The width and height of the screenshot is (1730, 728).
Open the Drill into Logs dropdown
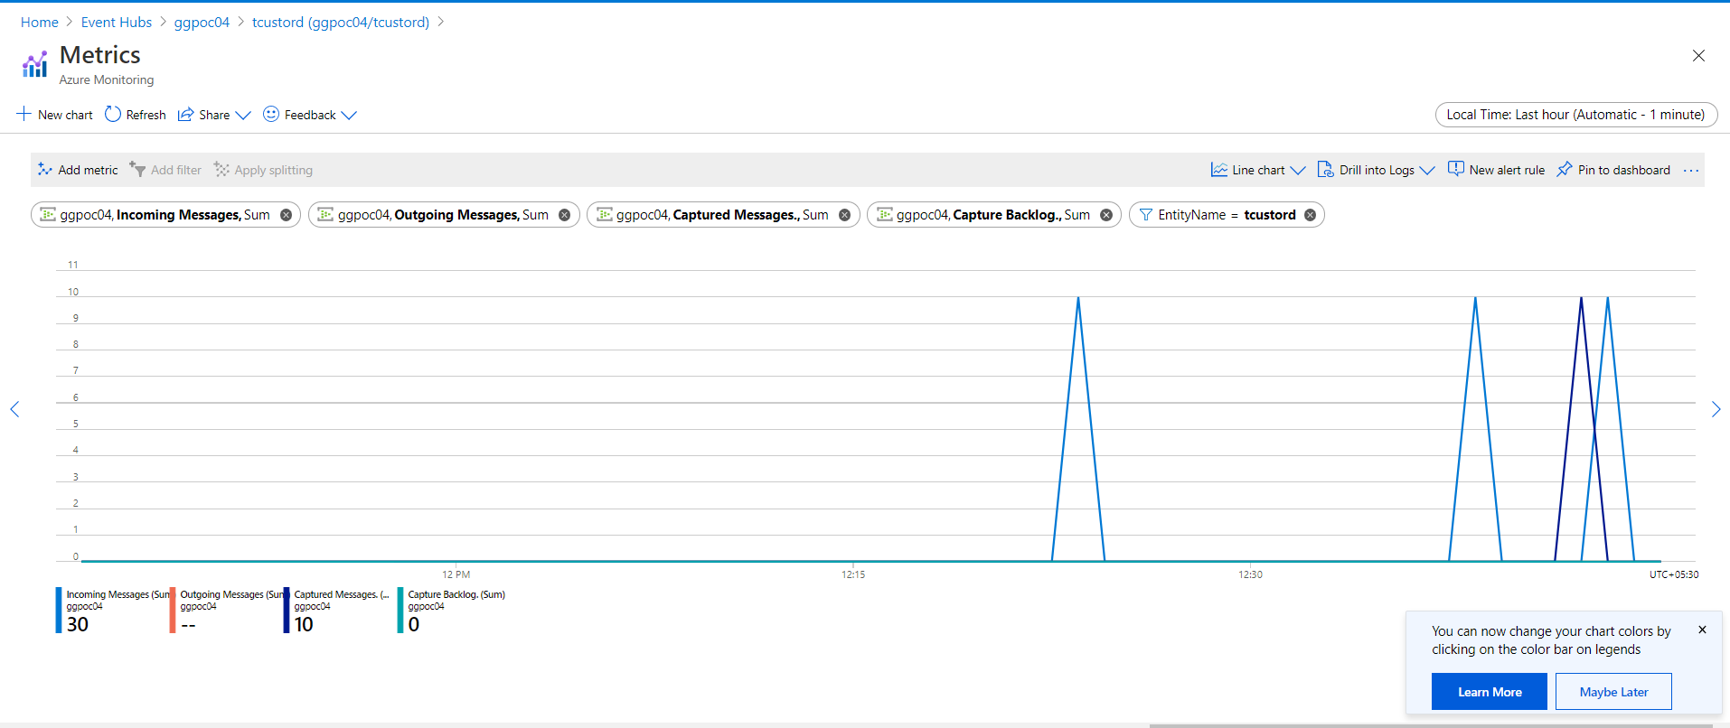coord(1376,170)
